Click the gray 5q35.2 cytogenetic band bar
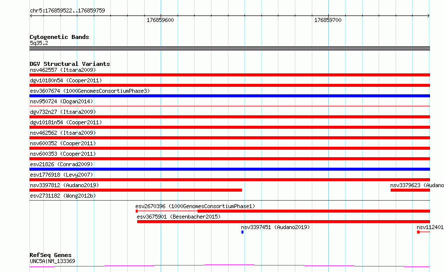 point(229,48)
